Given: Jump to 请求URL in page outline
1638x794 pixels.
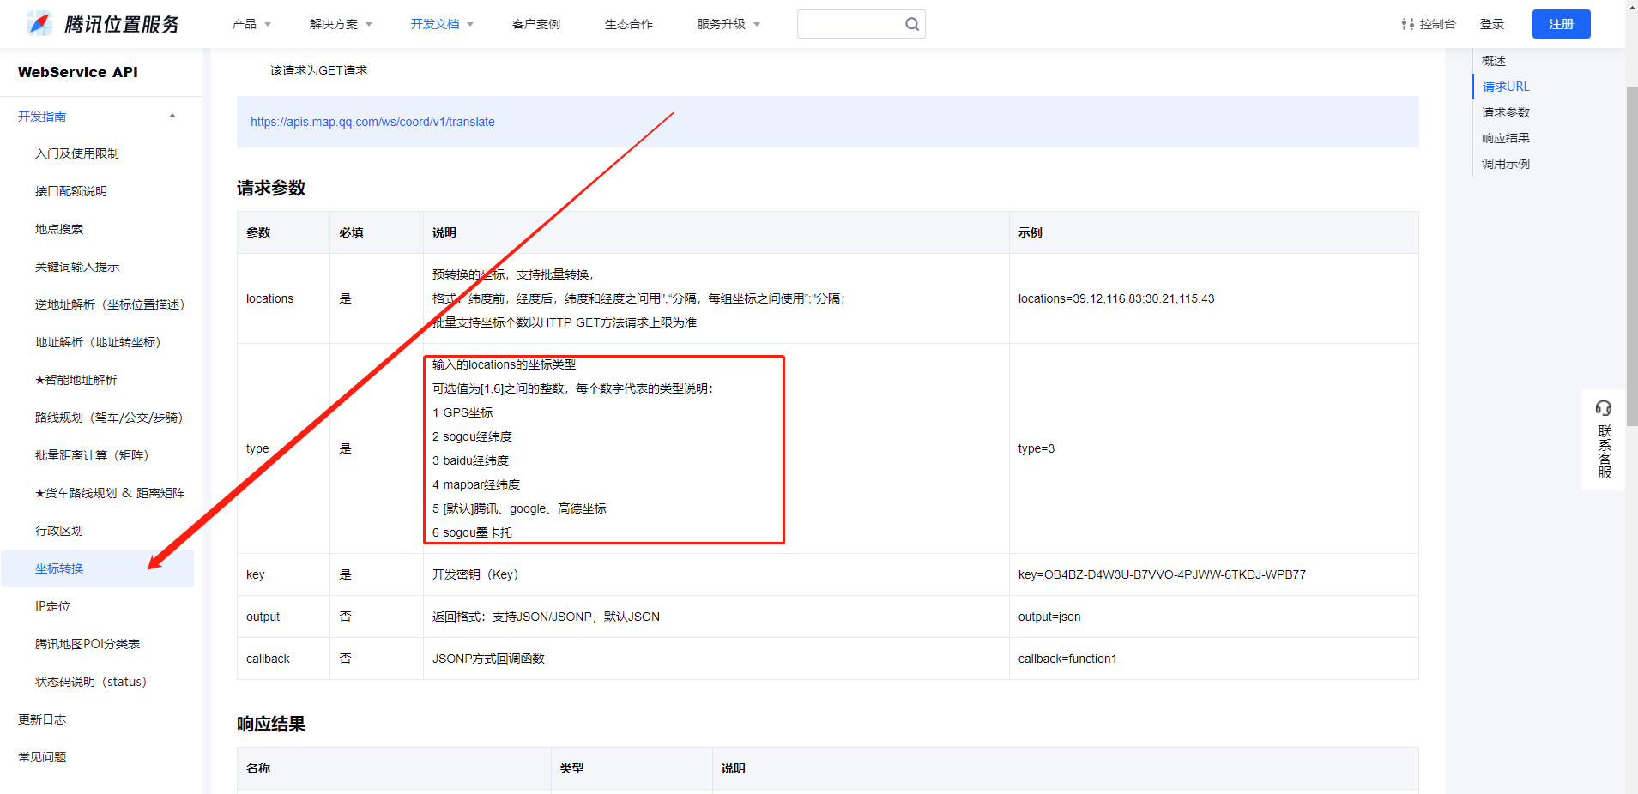Looking at the screenshot, I should pyautogui.click(x=1506, y=87).
